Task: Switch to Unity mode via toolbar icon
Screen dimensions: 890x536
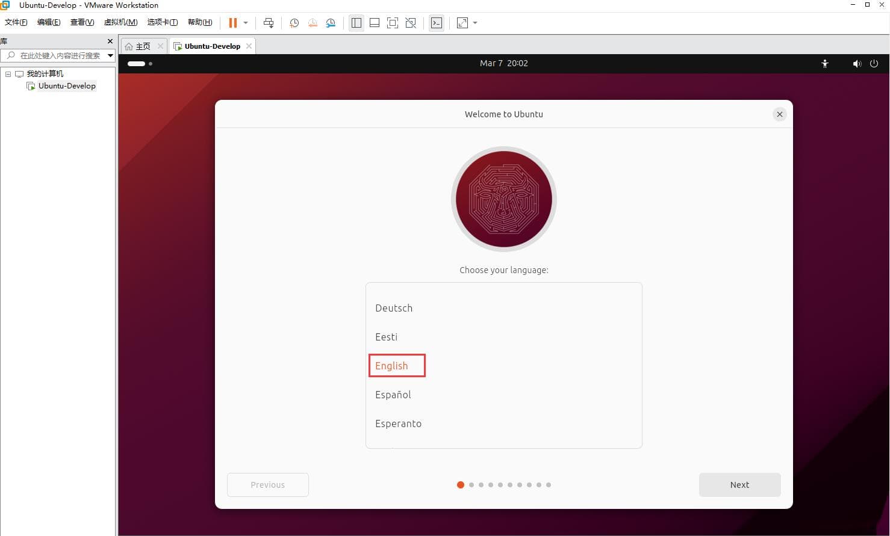Action: pos(411,23)
